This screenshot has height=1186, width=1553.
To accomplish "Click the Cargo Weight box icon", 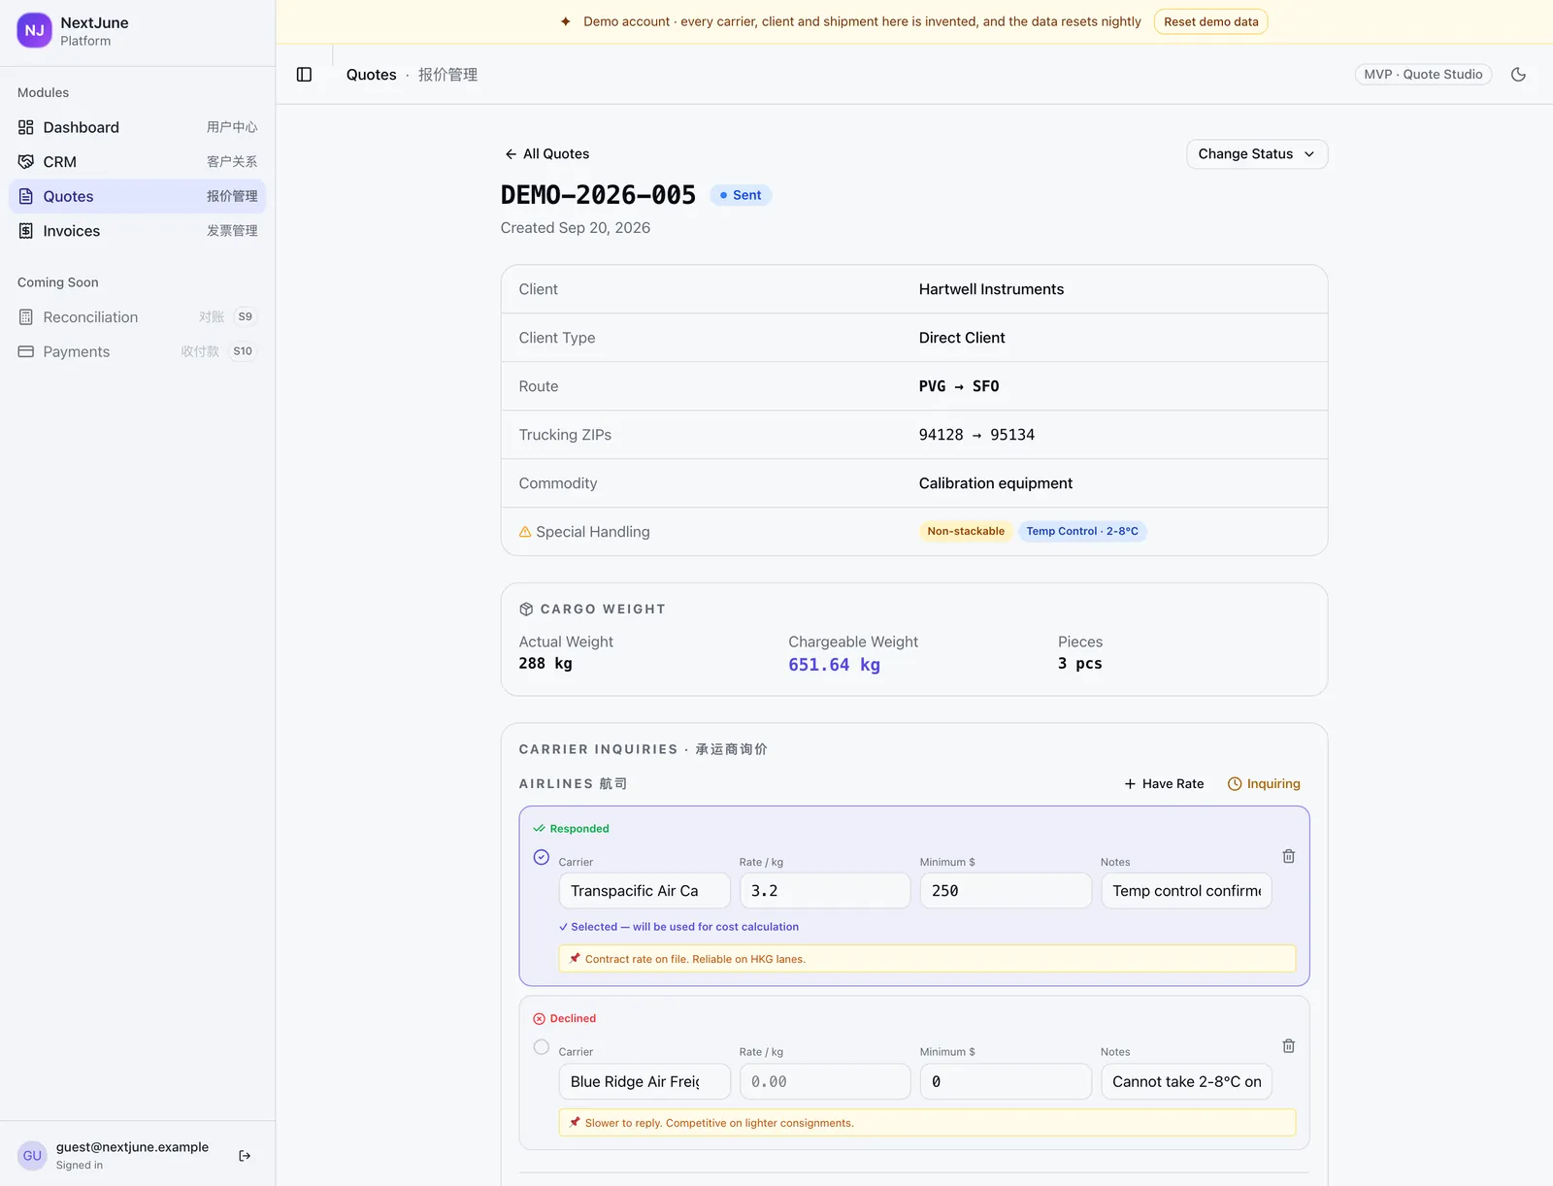I will [x=526, y=609].
